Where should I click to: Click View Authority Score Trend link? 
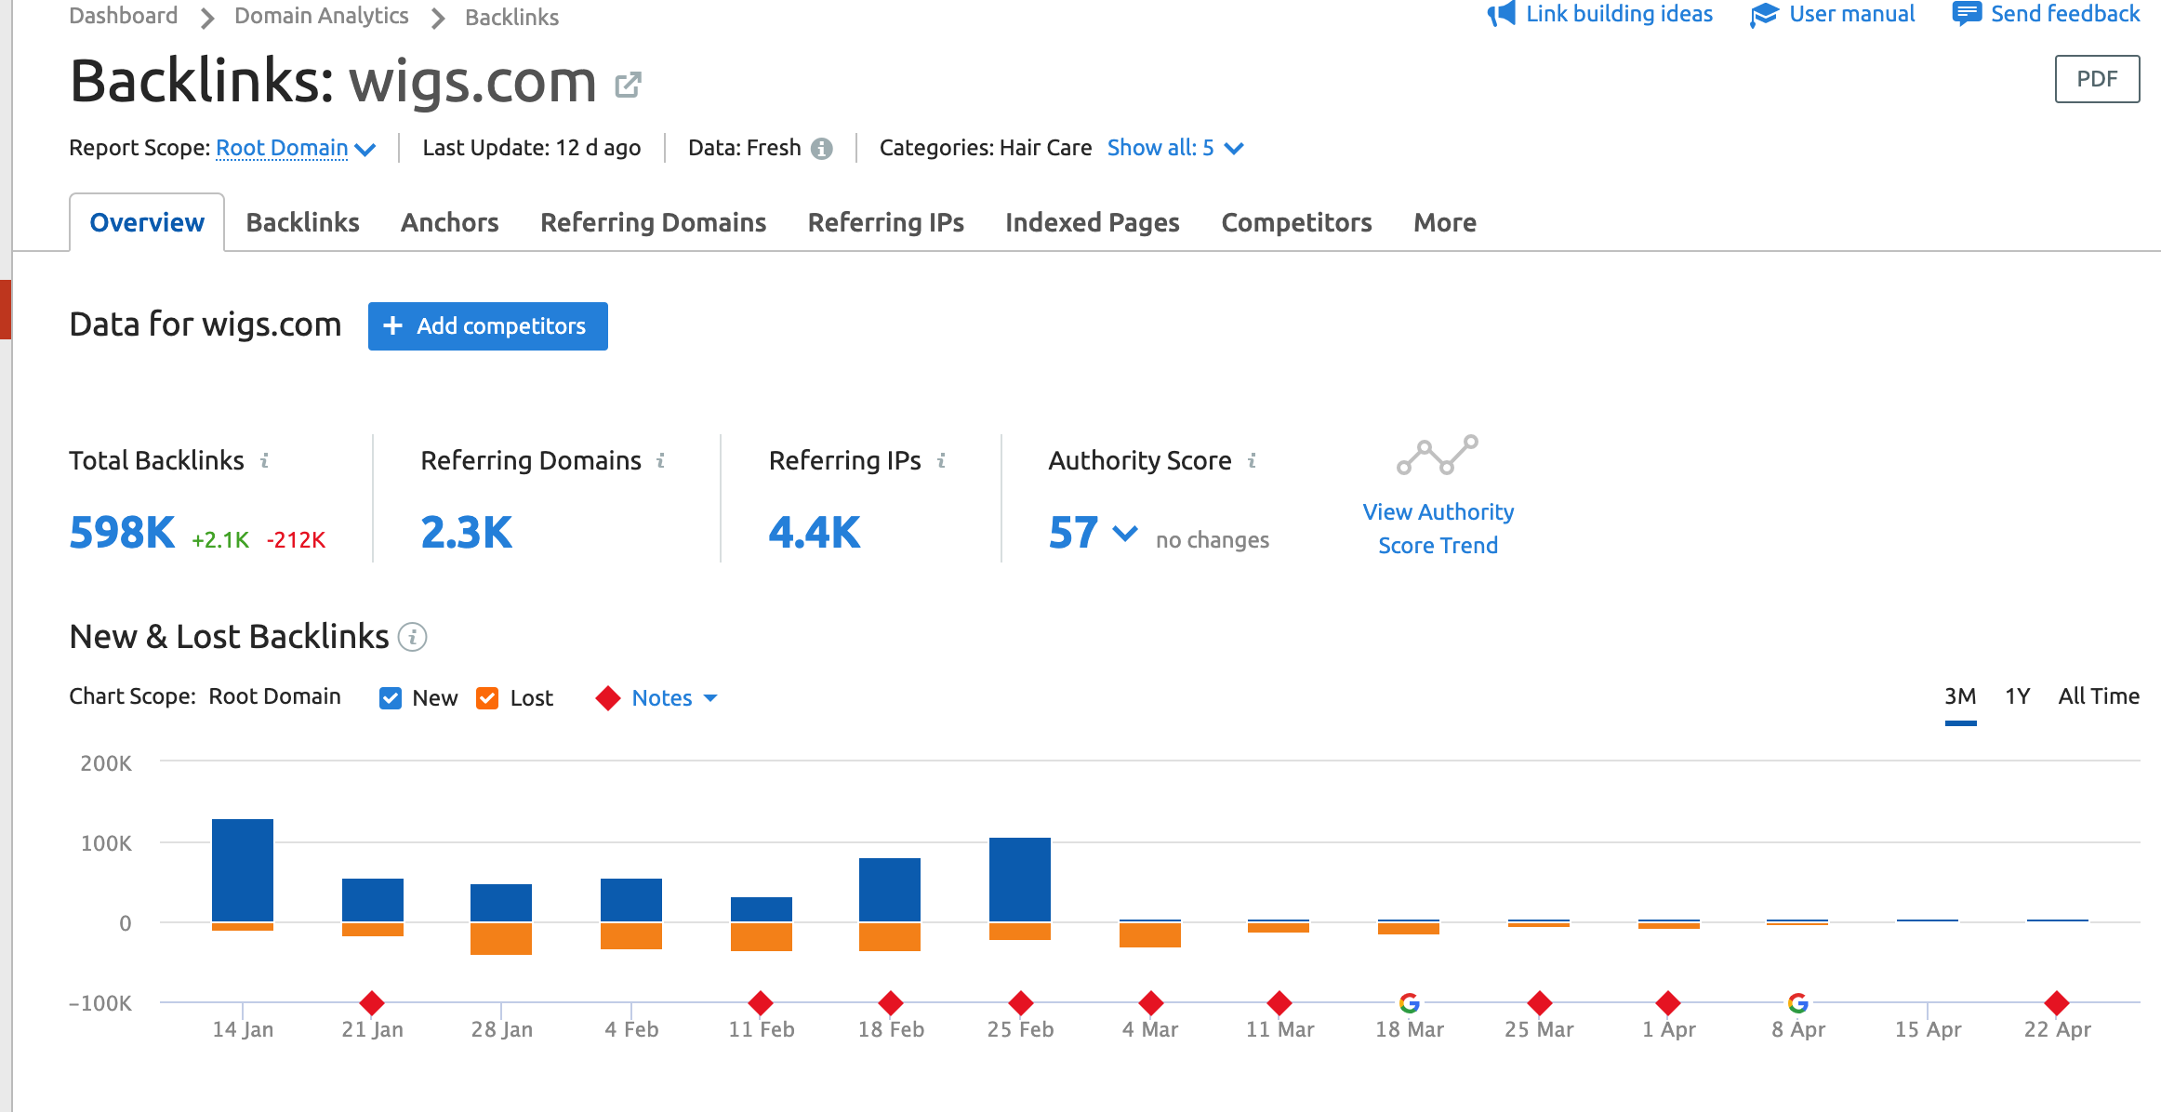1438,529
